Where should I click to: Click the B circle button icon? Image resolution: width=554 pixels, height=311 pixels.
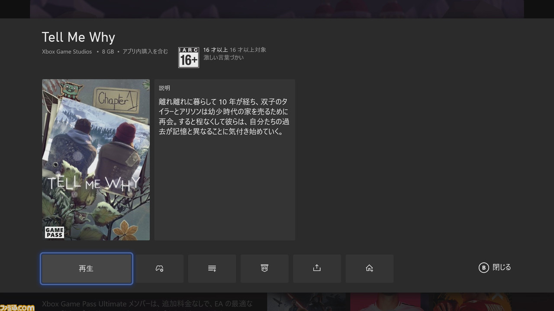pos(483,268)
